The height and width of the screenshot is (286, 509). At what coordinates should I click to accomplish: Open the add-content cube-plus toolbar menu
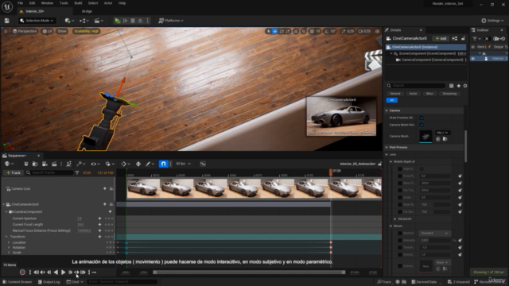[69, 21]
